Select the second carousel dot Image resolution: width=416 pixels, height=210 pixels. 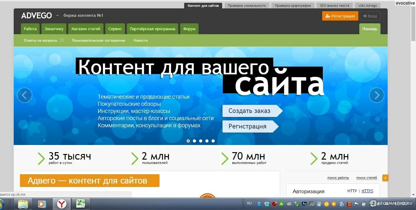point(194,141)
